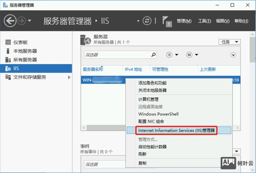Click the 服务器 section globe server icon
256x173 pixels.
85,40
